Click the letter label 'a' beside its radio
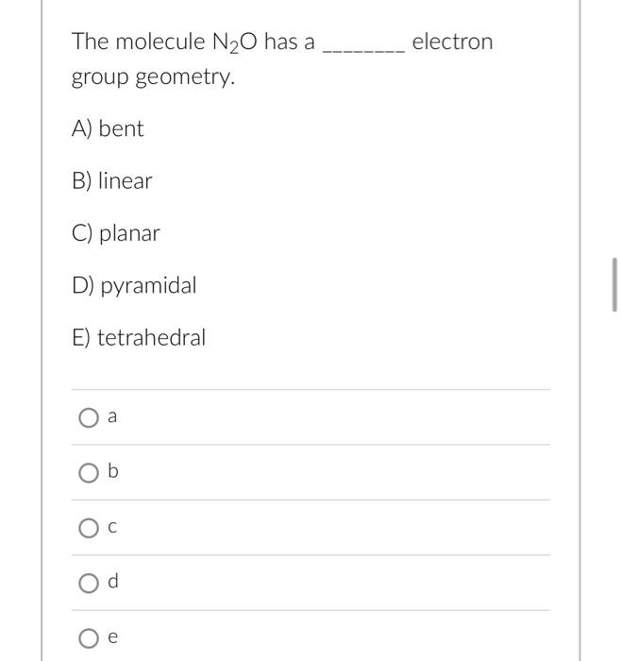The image size is (622, 661). point(112,416)
